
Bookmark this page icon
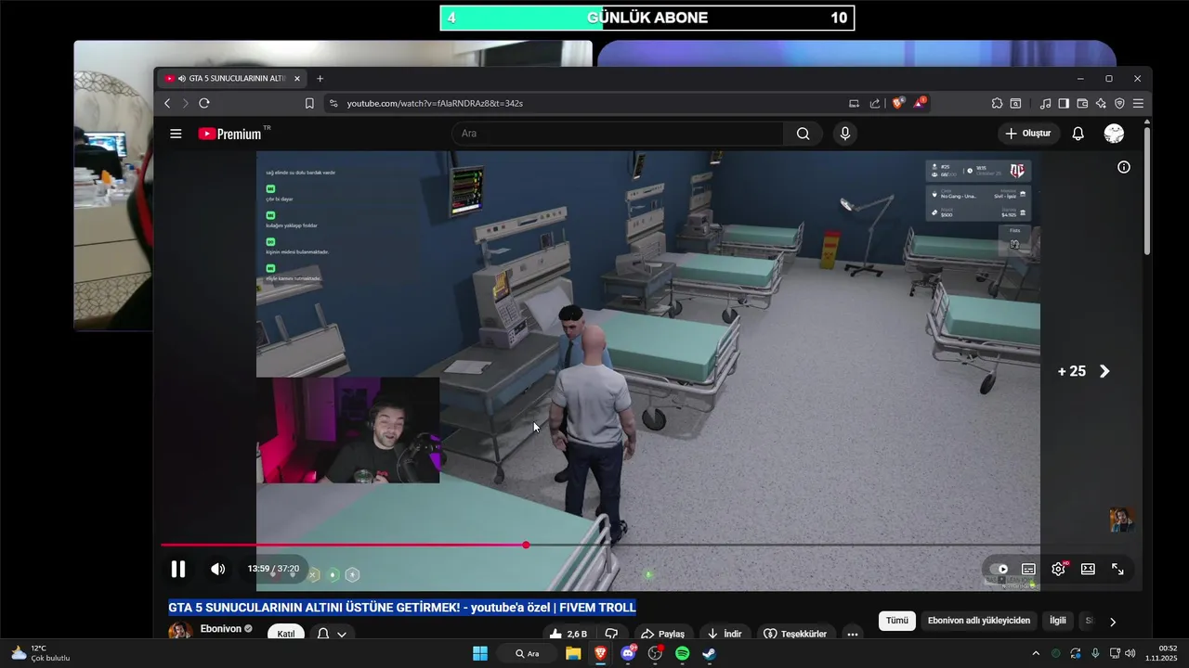309,103
